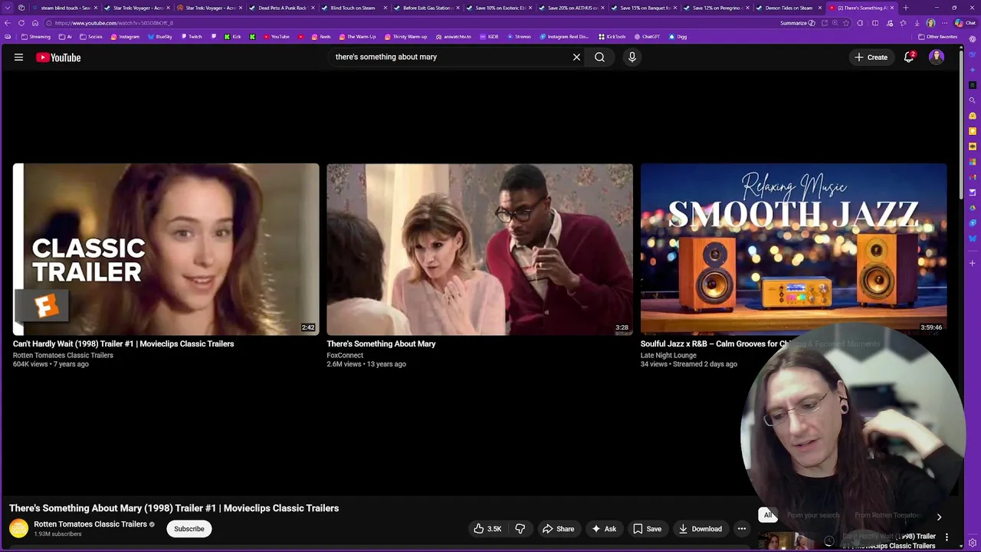Play Can't Hardly Wait trailer thumbnail
The width and height of the screenshot is (981, 552).
tap(166, 249)
